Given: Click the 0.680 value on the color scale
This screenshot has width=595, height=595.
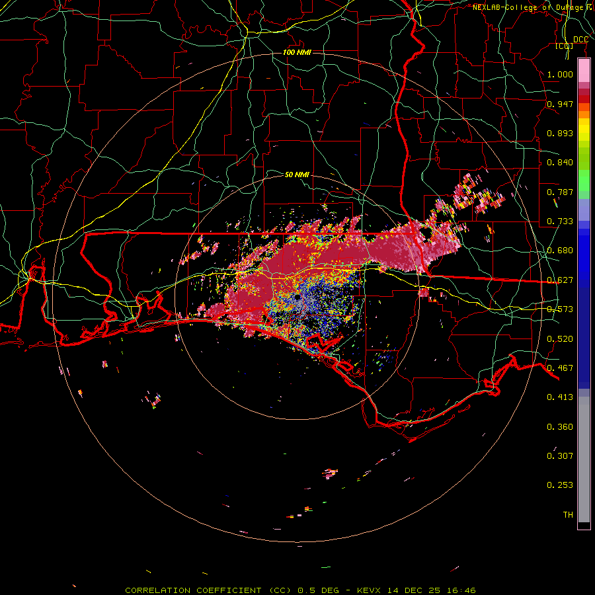Looking at the screenshot, I should (x=560, y=251).
